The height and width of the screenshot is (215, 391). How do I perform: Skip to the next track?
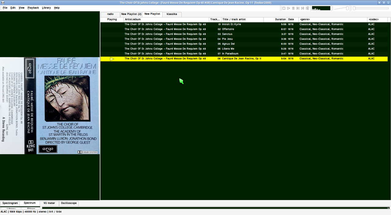[302, 8]
